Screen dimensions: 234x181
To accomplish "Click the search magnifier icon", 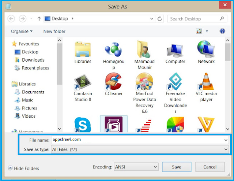I will pos(222,19).
